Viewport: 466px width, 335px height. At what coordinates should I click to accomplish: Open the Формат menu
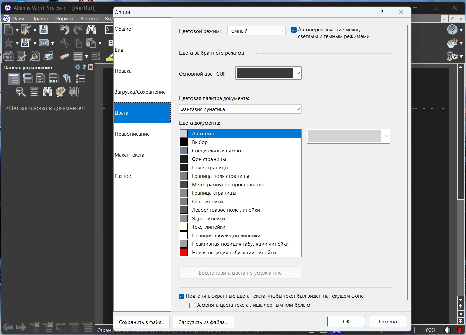click(x=64, y=19)
